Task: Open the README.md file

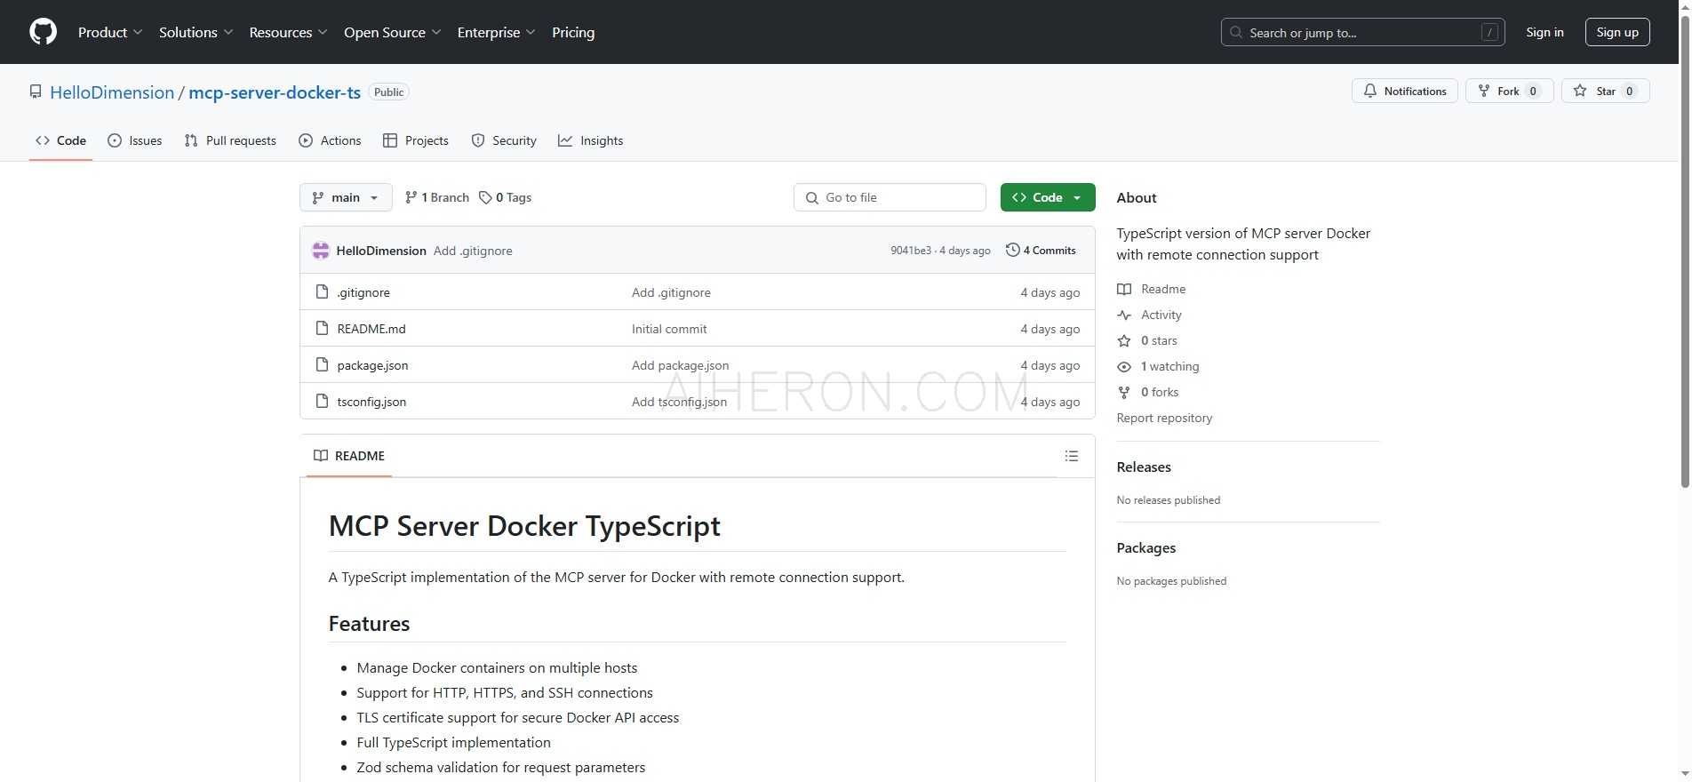Action: pos(371,329)
